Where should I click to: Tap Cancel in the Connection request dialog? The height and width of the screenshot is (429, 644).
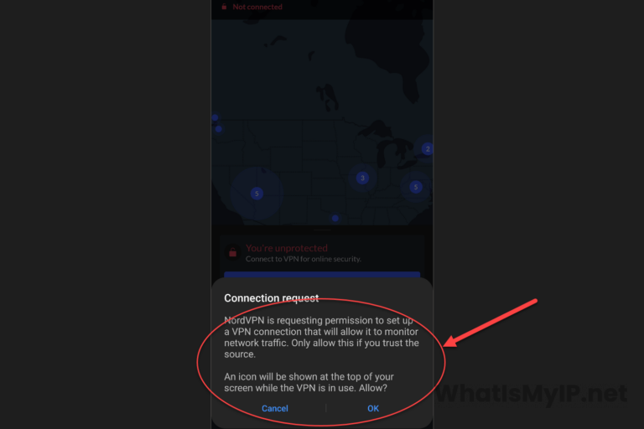(x=275, y=409)
